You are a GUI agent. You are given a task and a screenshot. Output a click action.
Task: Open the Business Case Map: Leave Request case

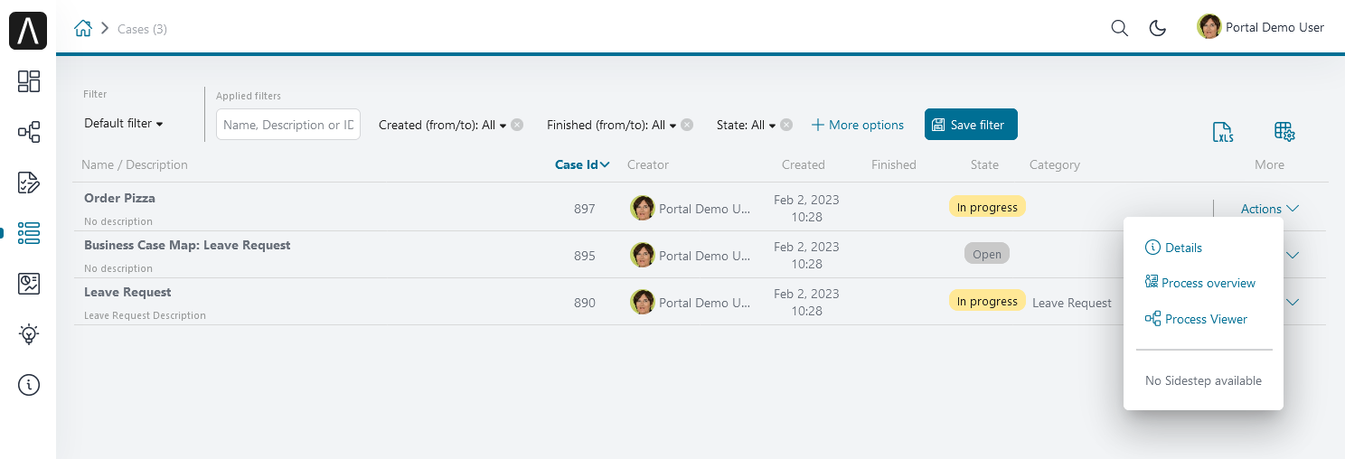pos(187,245)
